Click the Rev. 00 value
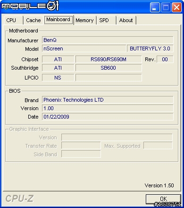Image resolution: width=184 pixels, height=208 pixels. (165, 59)
